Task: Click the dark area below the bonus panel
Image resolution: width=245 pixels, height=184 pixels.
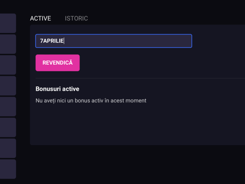Action: click(x=138, y=165)
